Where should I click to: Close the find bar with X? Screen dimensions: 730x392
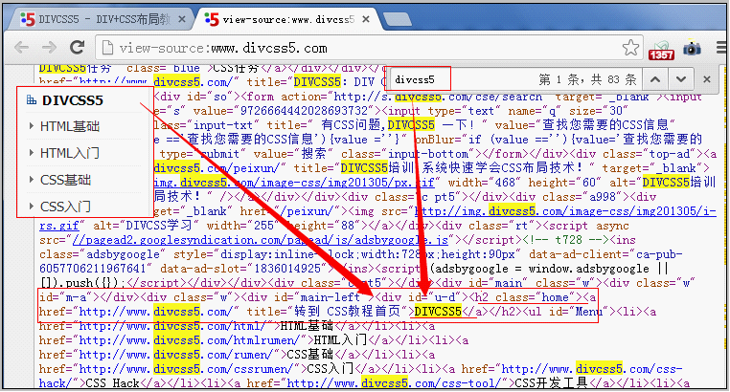tap(707, 79)
